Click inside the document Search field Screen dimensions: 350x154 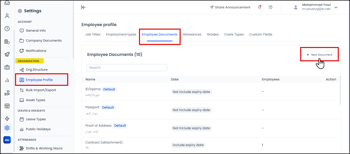click(x=127, y=67)
